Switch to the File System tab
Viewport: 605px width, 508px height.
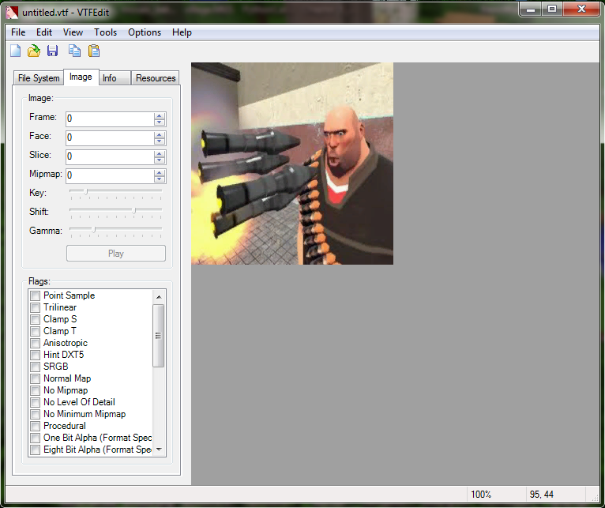[x=39, y=78]
